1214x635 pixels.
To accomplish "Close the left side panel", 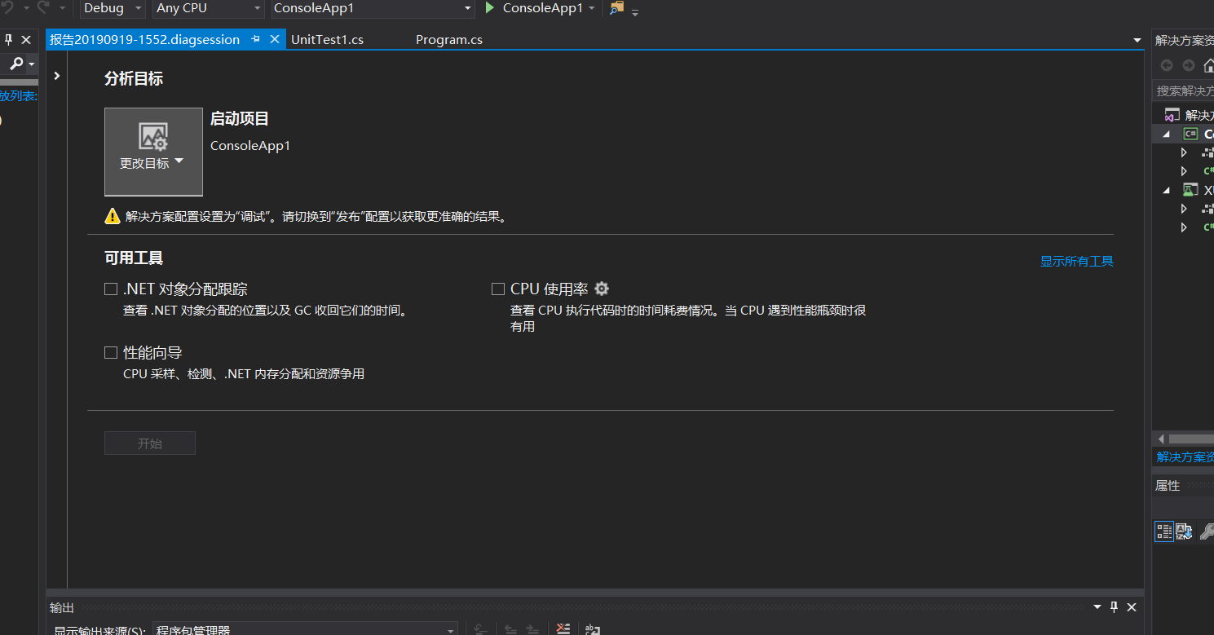I will tap(25, 39).
